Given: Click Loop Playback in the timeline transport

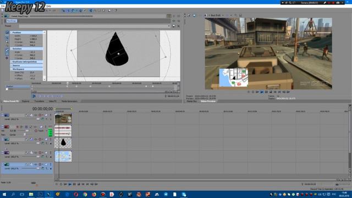Looking at the screenshot, I should (x=61, y=184).
